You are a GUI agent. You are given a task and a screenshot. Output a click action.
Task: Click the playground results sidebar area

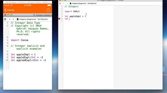pos(137,48)
